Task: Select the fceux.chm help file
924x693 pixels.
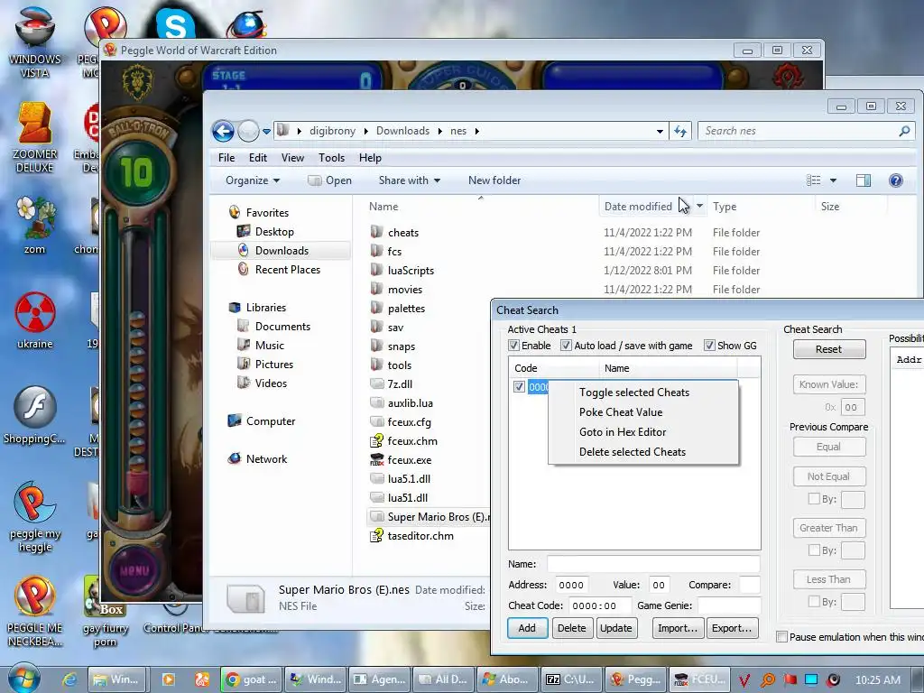Action: click(x=411, y=440)
